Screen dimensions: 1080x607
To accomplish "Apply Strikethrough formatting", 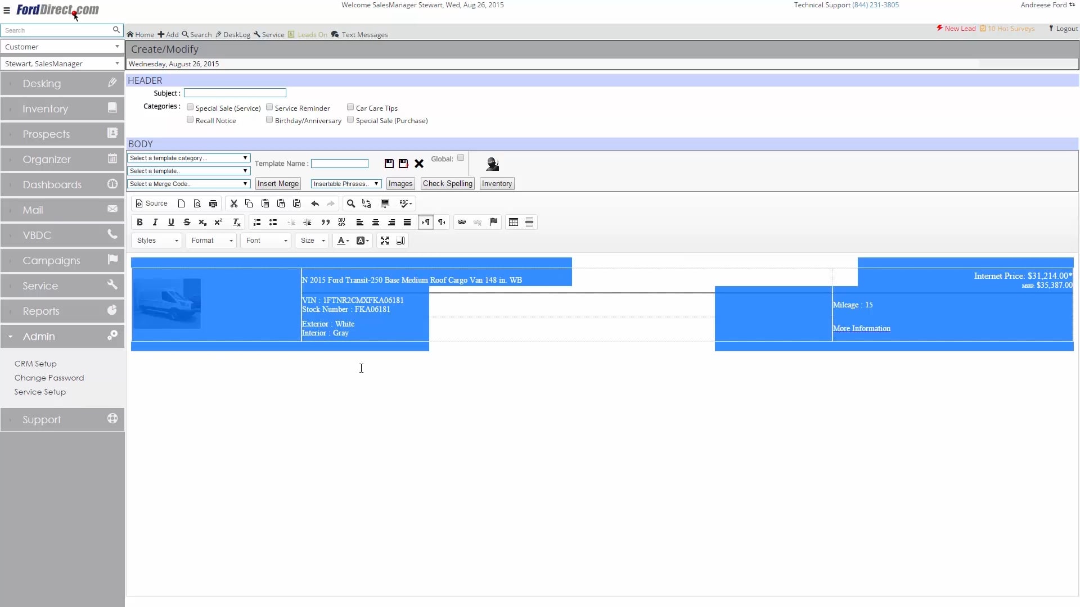I will 187,222.
